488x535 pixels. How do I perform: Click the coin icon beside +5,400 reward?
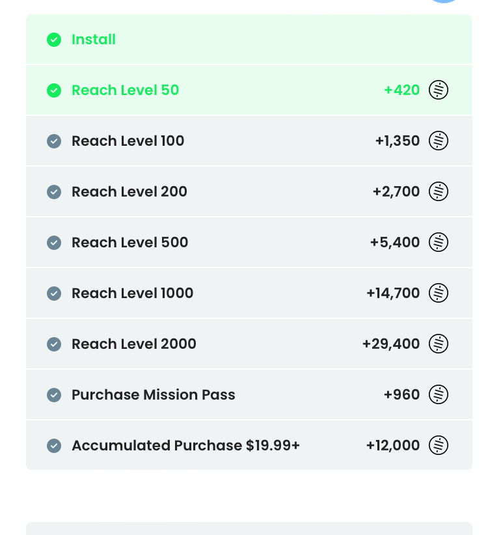[x=439, y=242]
